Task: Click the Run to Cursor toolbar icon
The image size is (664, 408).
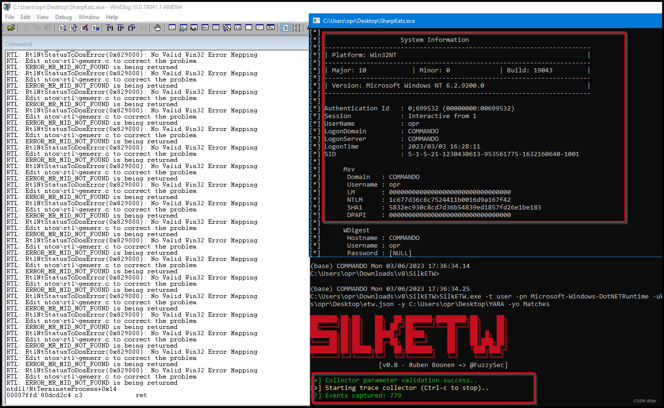Action: pyautogui.click(x=142, y=28)
